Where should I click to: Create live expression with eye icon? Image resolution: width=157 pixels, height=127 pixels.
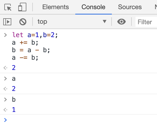point(122,22)
